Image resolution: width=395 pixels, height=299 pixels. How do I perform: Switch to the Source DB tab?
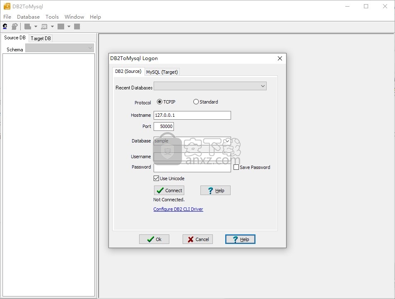(x=15, y=38)
